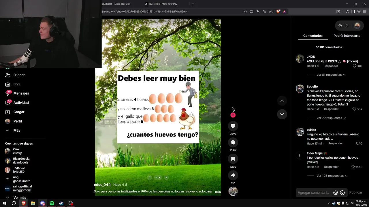Image resolution: width=369 pixels, height=207 pixels.
Task: Expand Ver 79 respuestas under Sequito
Action: [x=331, y=118]
